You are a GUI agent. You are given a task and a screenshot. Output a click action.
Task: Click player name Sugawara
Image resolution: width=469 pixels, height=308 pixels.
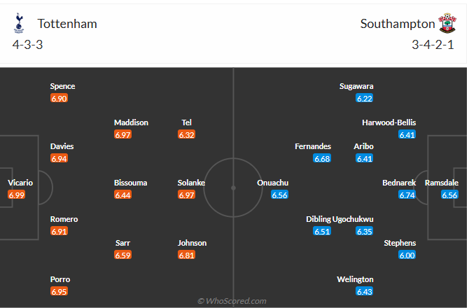click(x=356, y=86)
